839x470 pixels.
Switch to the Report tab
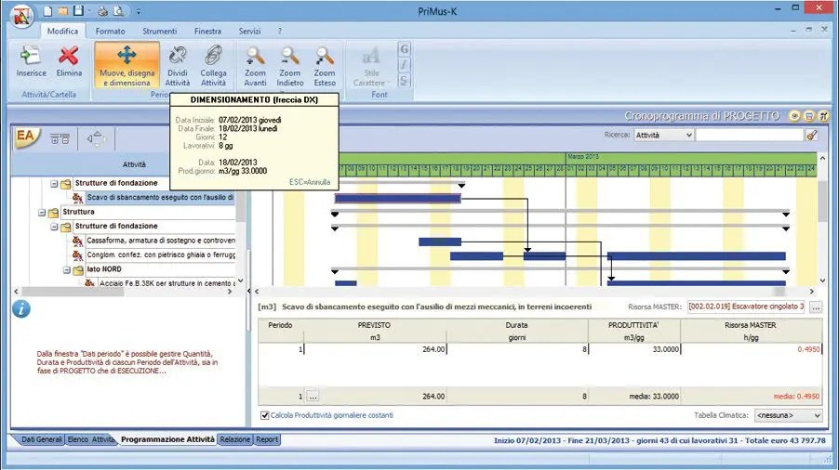coord(266,439)
